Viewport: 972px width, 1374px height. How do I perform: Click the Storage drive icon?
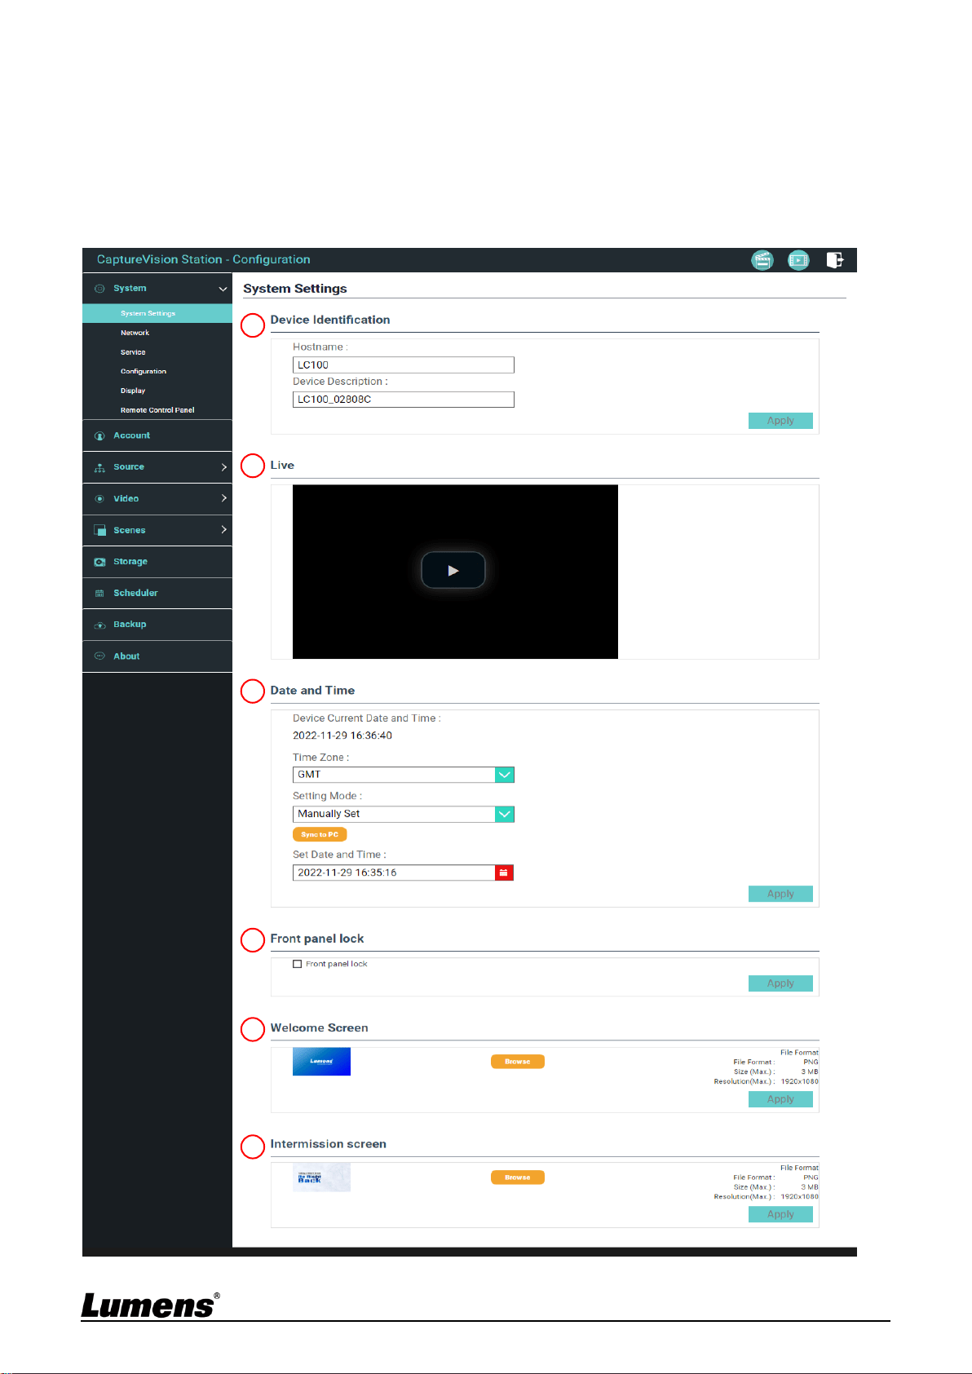[99, 562]
